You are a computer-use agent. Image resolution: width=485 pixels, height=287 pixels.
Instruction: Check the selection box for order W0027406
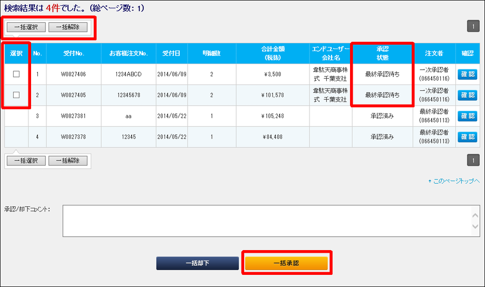point(16,74)
